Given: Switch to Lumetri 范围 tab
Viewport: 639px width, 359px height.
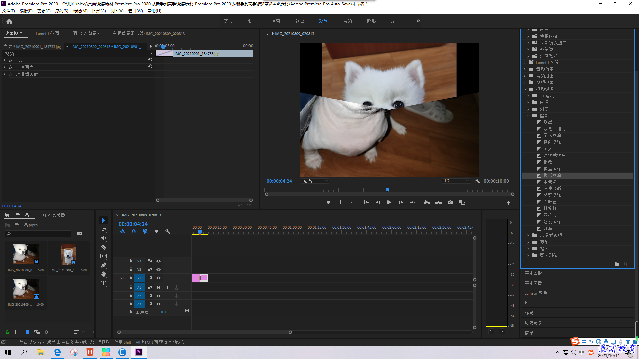Looking at the screenshot, I should pos(47,34).
